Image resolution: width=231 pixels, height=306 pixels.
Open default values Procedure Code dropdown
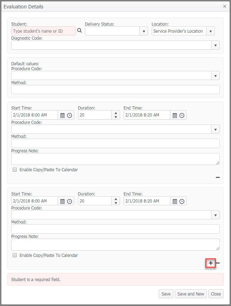coord(216,75)
